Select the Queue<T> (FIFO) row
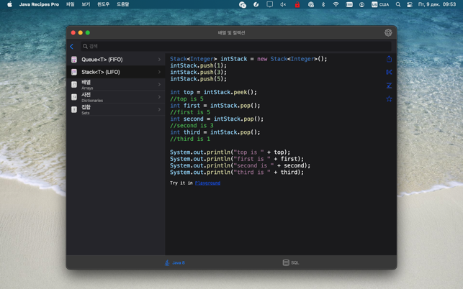Viewport: 463px width, 289px height. 116,60
